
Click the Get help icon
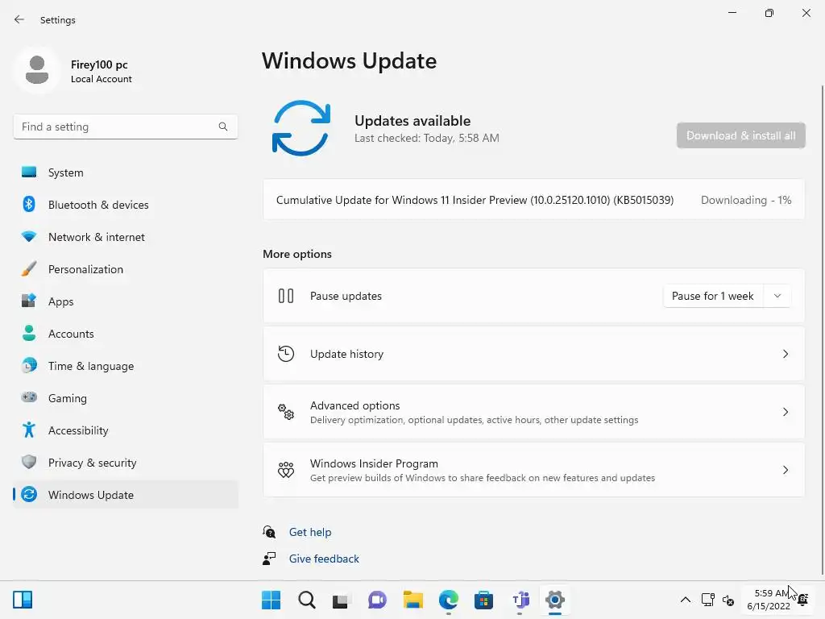pos(269,532)
